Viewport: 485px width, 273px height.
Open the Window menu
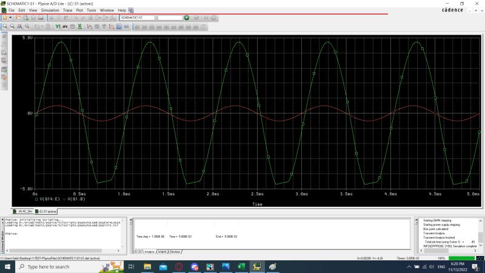(107, 10)
